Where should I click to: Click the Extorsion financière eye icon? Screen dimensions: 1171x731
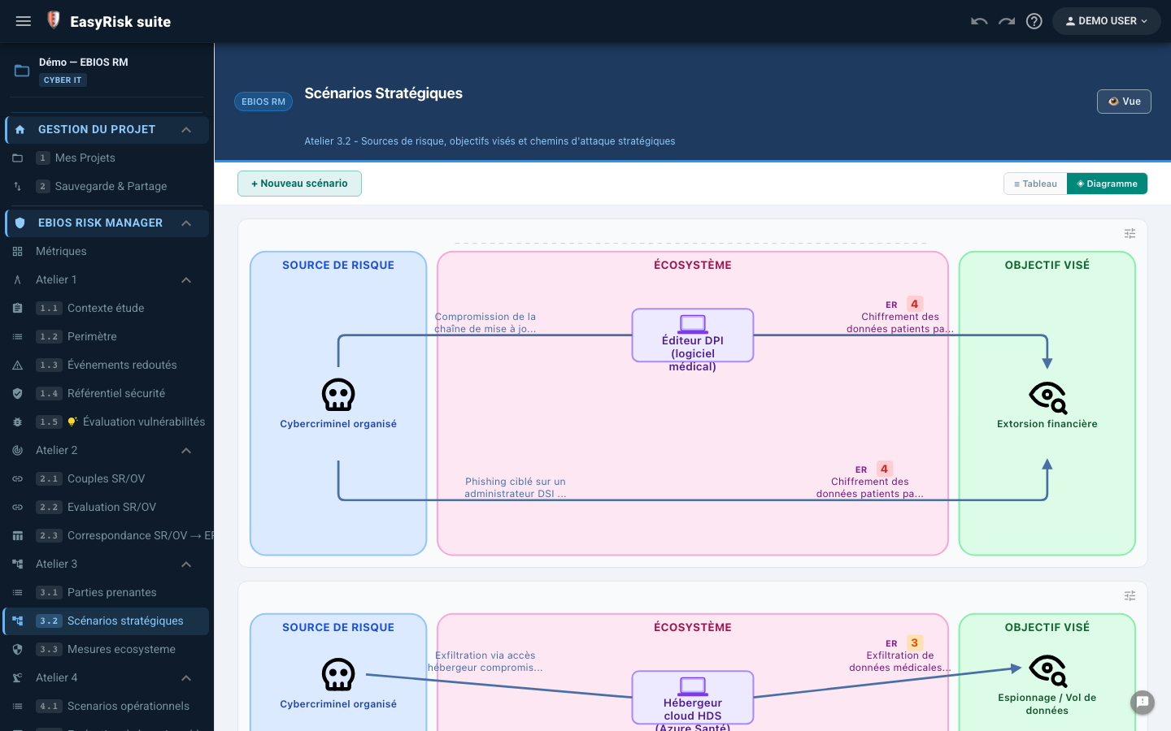pos(1047,397)
